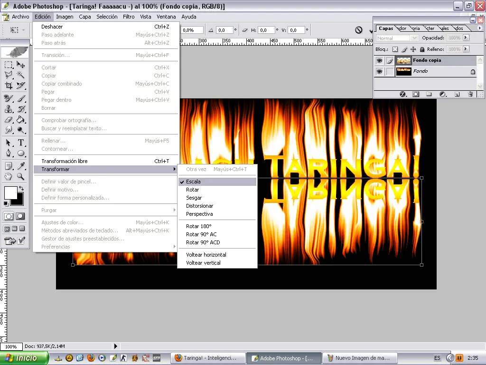Select the Dodge tool
The height and width of the screenshot is (365, 486).
(21, 130)
